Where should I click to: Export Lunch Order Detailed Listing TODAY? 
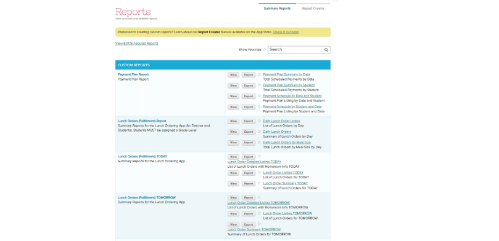click(249, 157)
